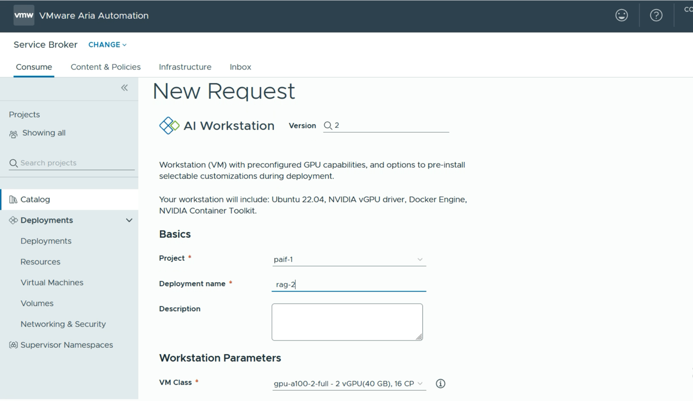Click the Version search magnifier icon
The width and height of the screenshot is (693, 401).
coord(328,125)
